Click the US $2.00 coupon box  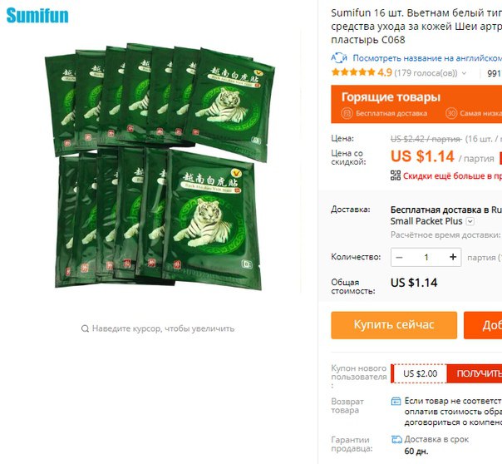(x=419, y=373)
